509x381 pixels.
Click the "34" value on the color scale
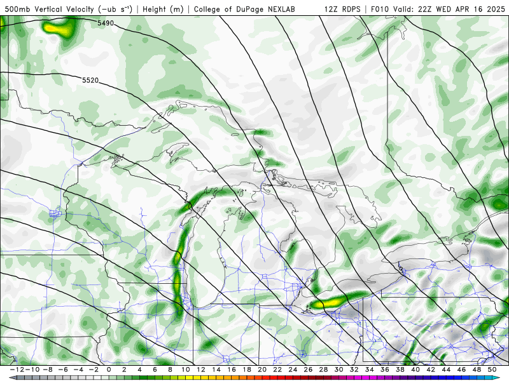(x=370, y=370)
